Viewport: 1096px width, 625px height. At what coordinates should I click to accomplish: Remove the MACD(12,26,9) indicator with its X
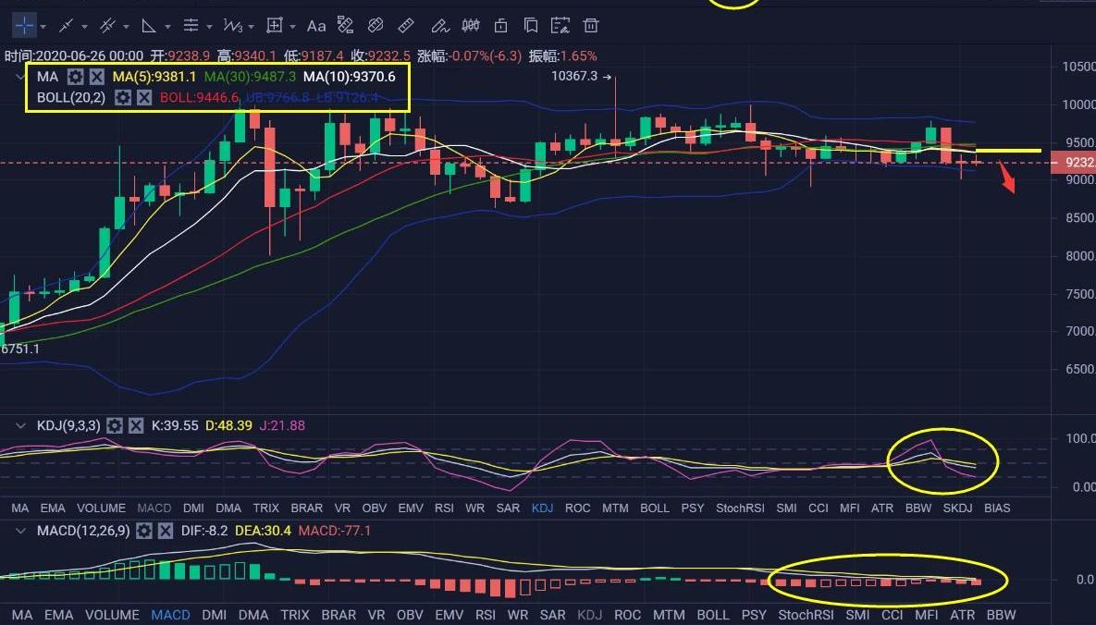(166, 531)
